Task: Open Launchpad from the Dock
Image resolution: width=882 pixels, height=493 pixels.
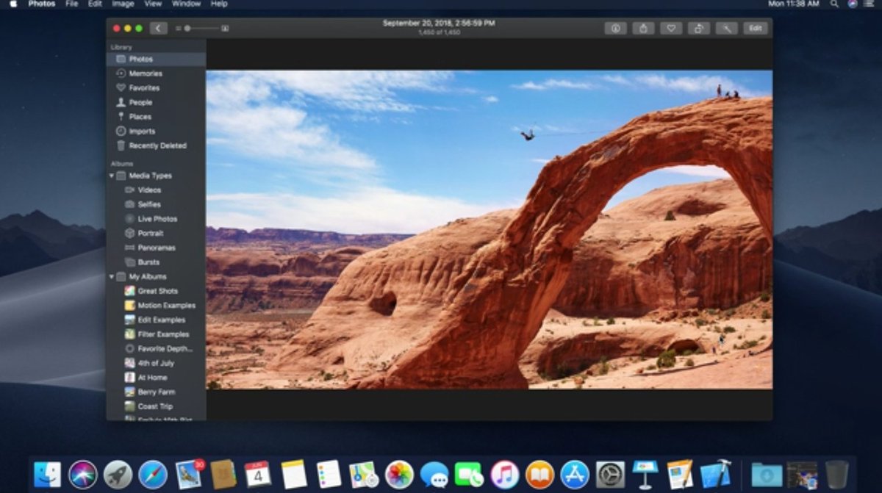Action: pyautogui.click(x=118, y=475)
